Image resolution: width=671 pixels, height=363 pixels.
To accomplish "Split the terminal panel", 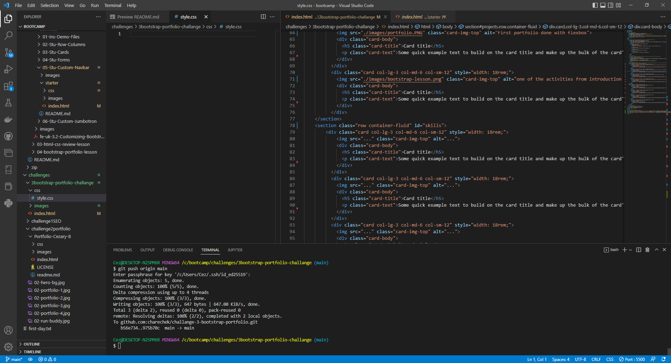I will (x=638, y=250).
